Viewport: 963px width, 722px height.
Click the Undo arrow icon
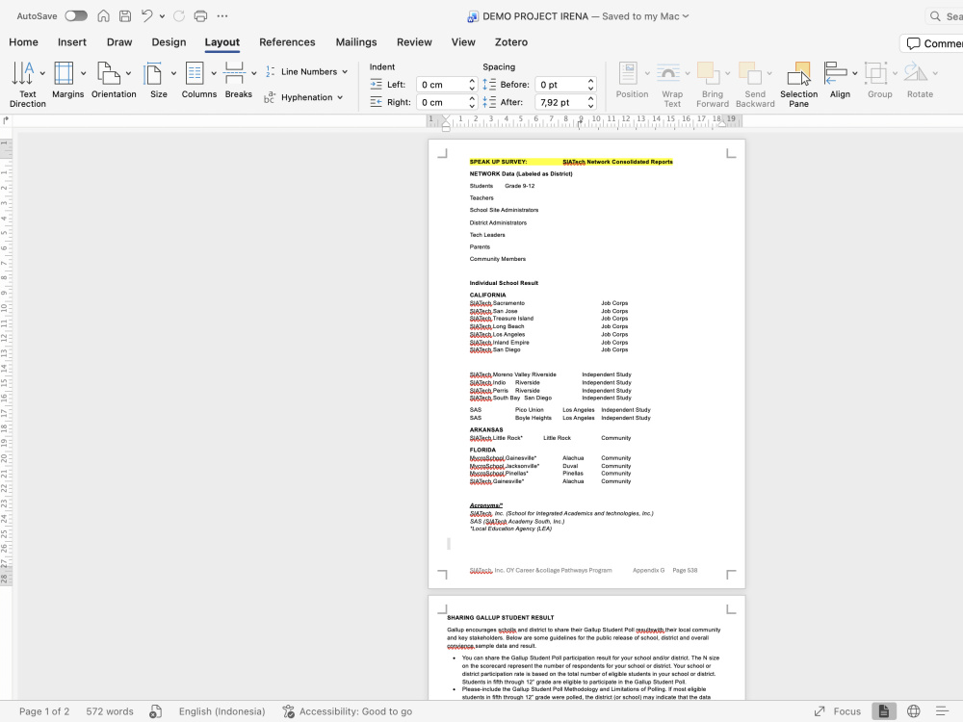(146, 16)
